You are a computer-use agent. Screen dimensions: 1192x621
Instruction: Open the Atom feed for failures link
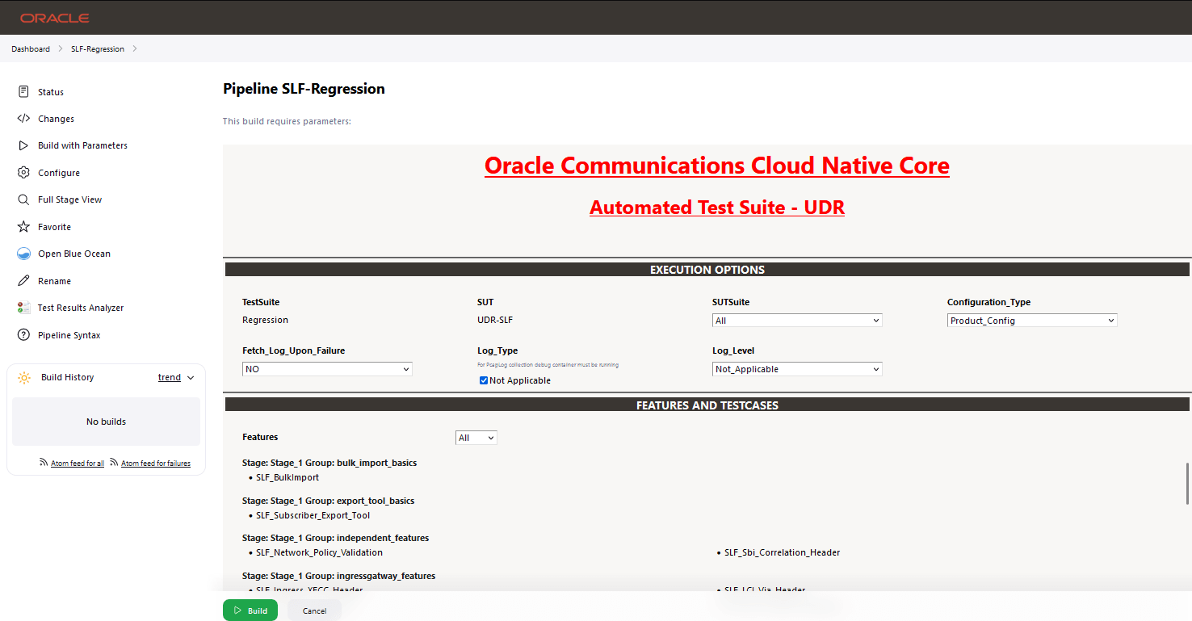(x=155, y=464)
